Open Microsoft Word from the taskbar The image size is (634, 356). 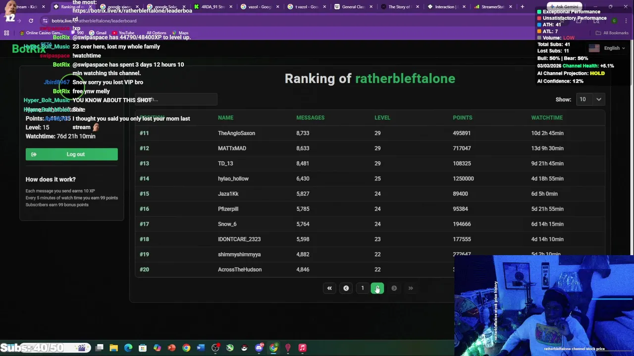[201, 348]
